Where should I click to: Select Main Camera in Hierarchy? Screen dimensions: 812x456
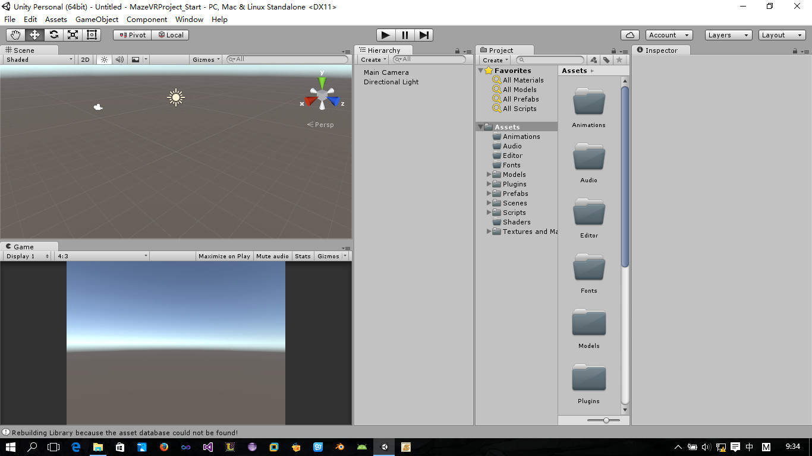(x=386, y=72)
